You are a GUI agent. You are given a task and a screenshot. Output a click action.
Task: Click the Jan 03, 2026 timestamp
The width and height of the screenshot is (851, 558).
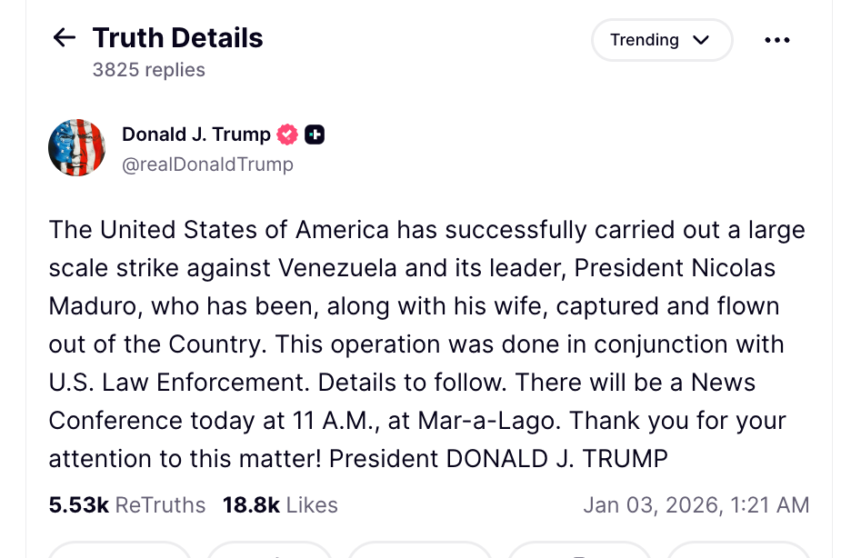click(x=696, y=505)
